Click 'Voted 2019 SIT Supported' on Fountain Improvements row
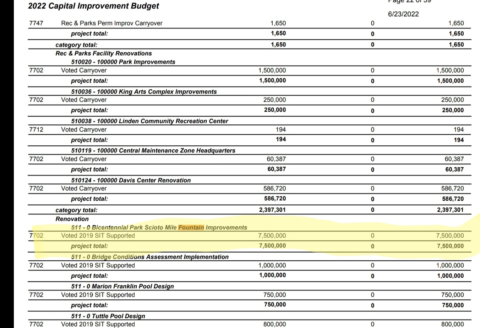The width and height of the screenshot is (480, 328). pyautogui.click(x=98, y=236)
